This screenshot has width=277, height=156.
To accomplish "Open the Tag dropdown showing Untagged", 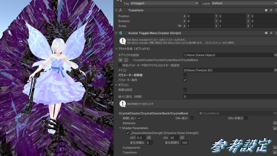I will pyautogui.click(x=164, y=3).
